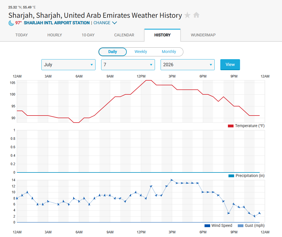
Task: Open the day dropdown showing 7
Action: 128,65
